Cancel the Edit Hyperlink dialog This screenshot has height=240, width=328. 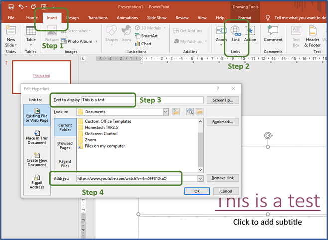[x=226, y=191]
